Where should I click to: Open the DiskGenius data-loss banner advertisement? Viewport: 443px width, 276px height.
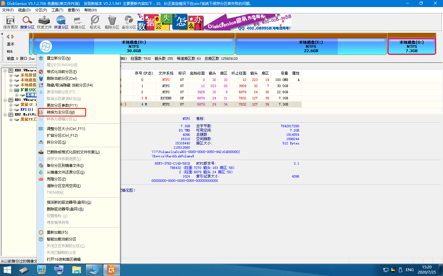click(214, 22)
